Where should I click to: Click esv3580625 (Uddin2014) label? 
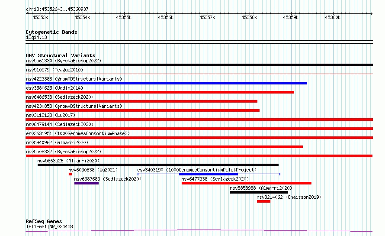point(55,88)
